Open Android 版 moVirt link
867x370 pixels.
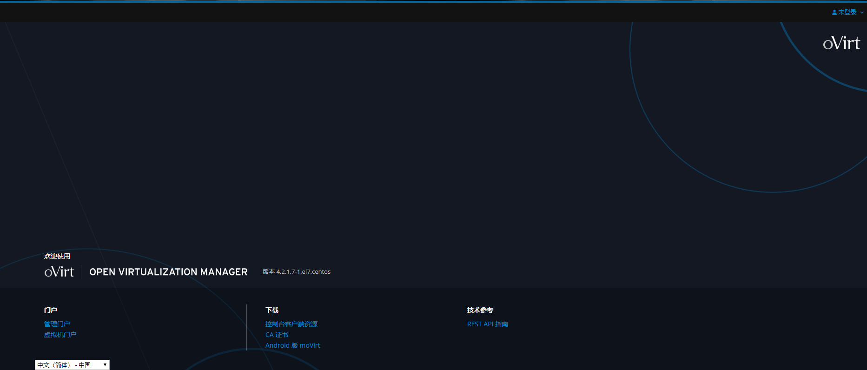pyautogui.click(x=293, y=345)
